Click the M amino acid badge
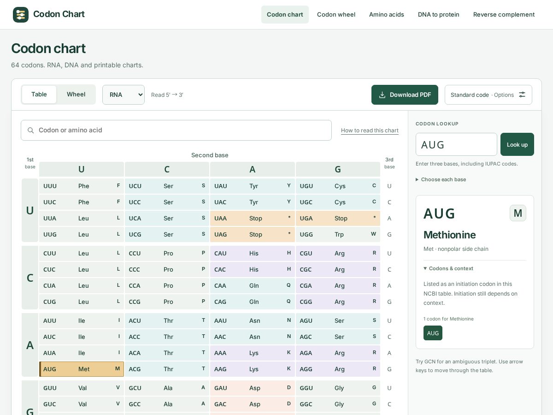The height and width of the screenshot is (415, 553). click(x=518, y=213)
